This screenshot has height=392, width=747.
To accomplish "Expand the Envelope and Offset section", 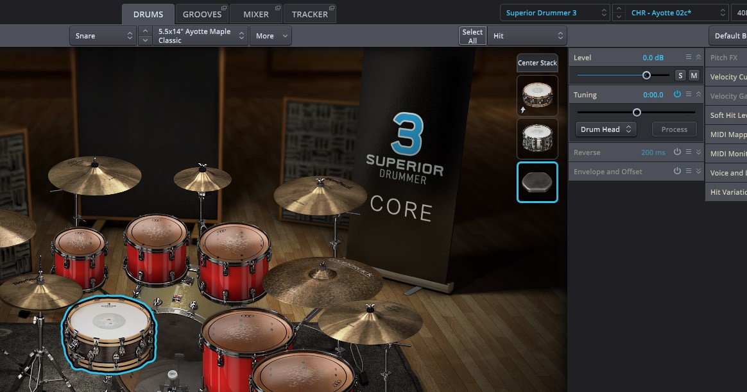I will tap(698, 171).
